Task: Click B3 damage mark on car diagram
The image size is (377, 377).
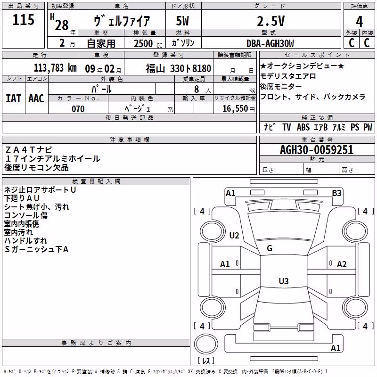Action: coord(336,193)
